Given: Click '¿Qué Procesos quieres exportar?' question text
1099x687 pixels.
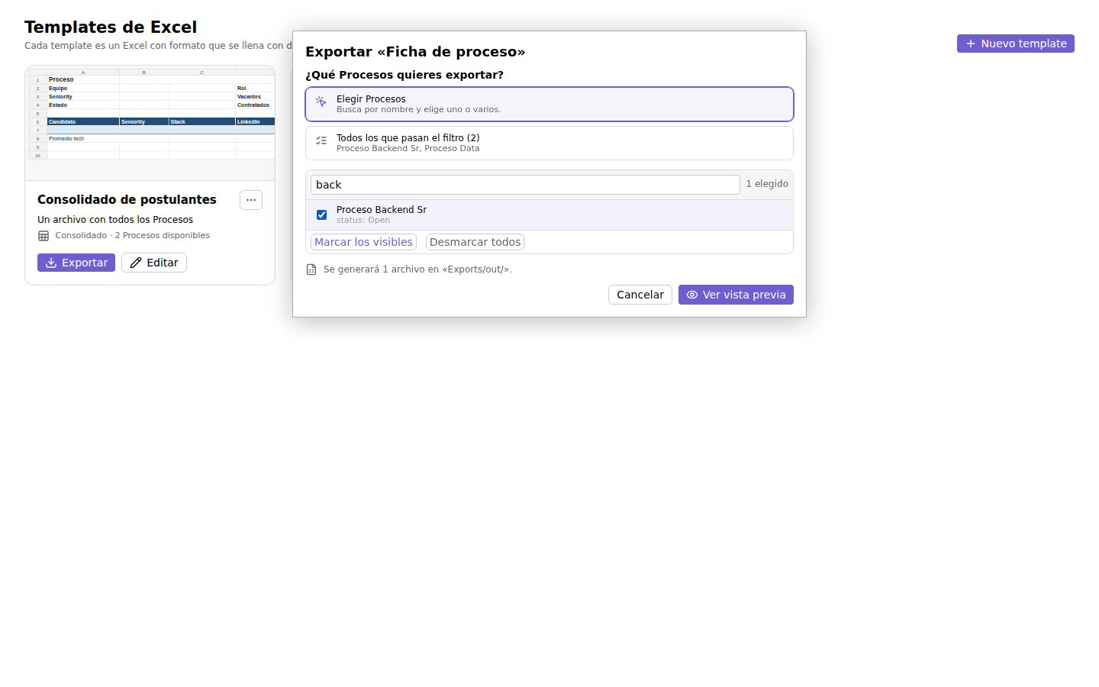Looking at the screenshot, I should [404, 75].
